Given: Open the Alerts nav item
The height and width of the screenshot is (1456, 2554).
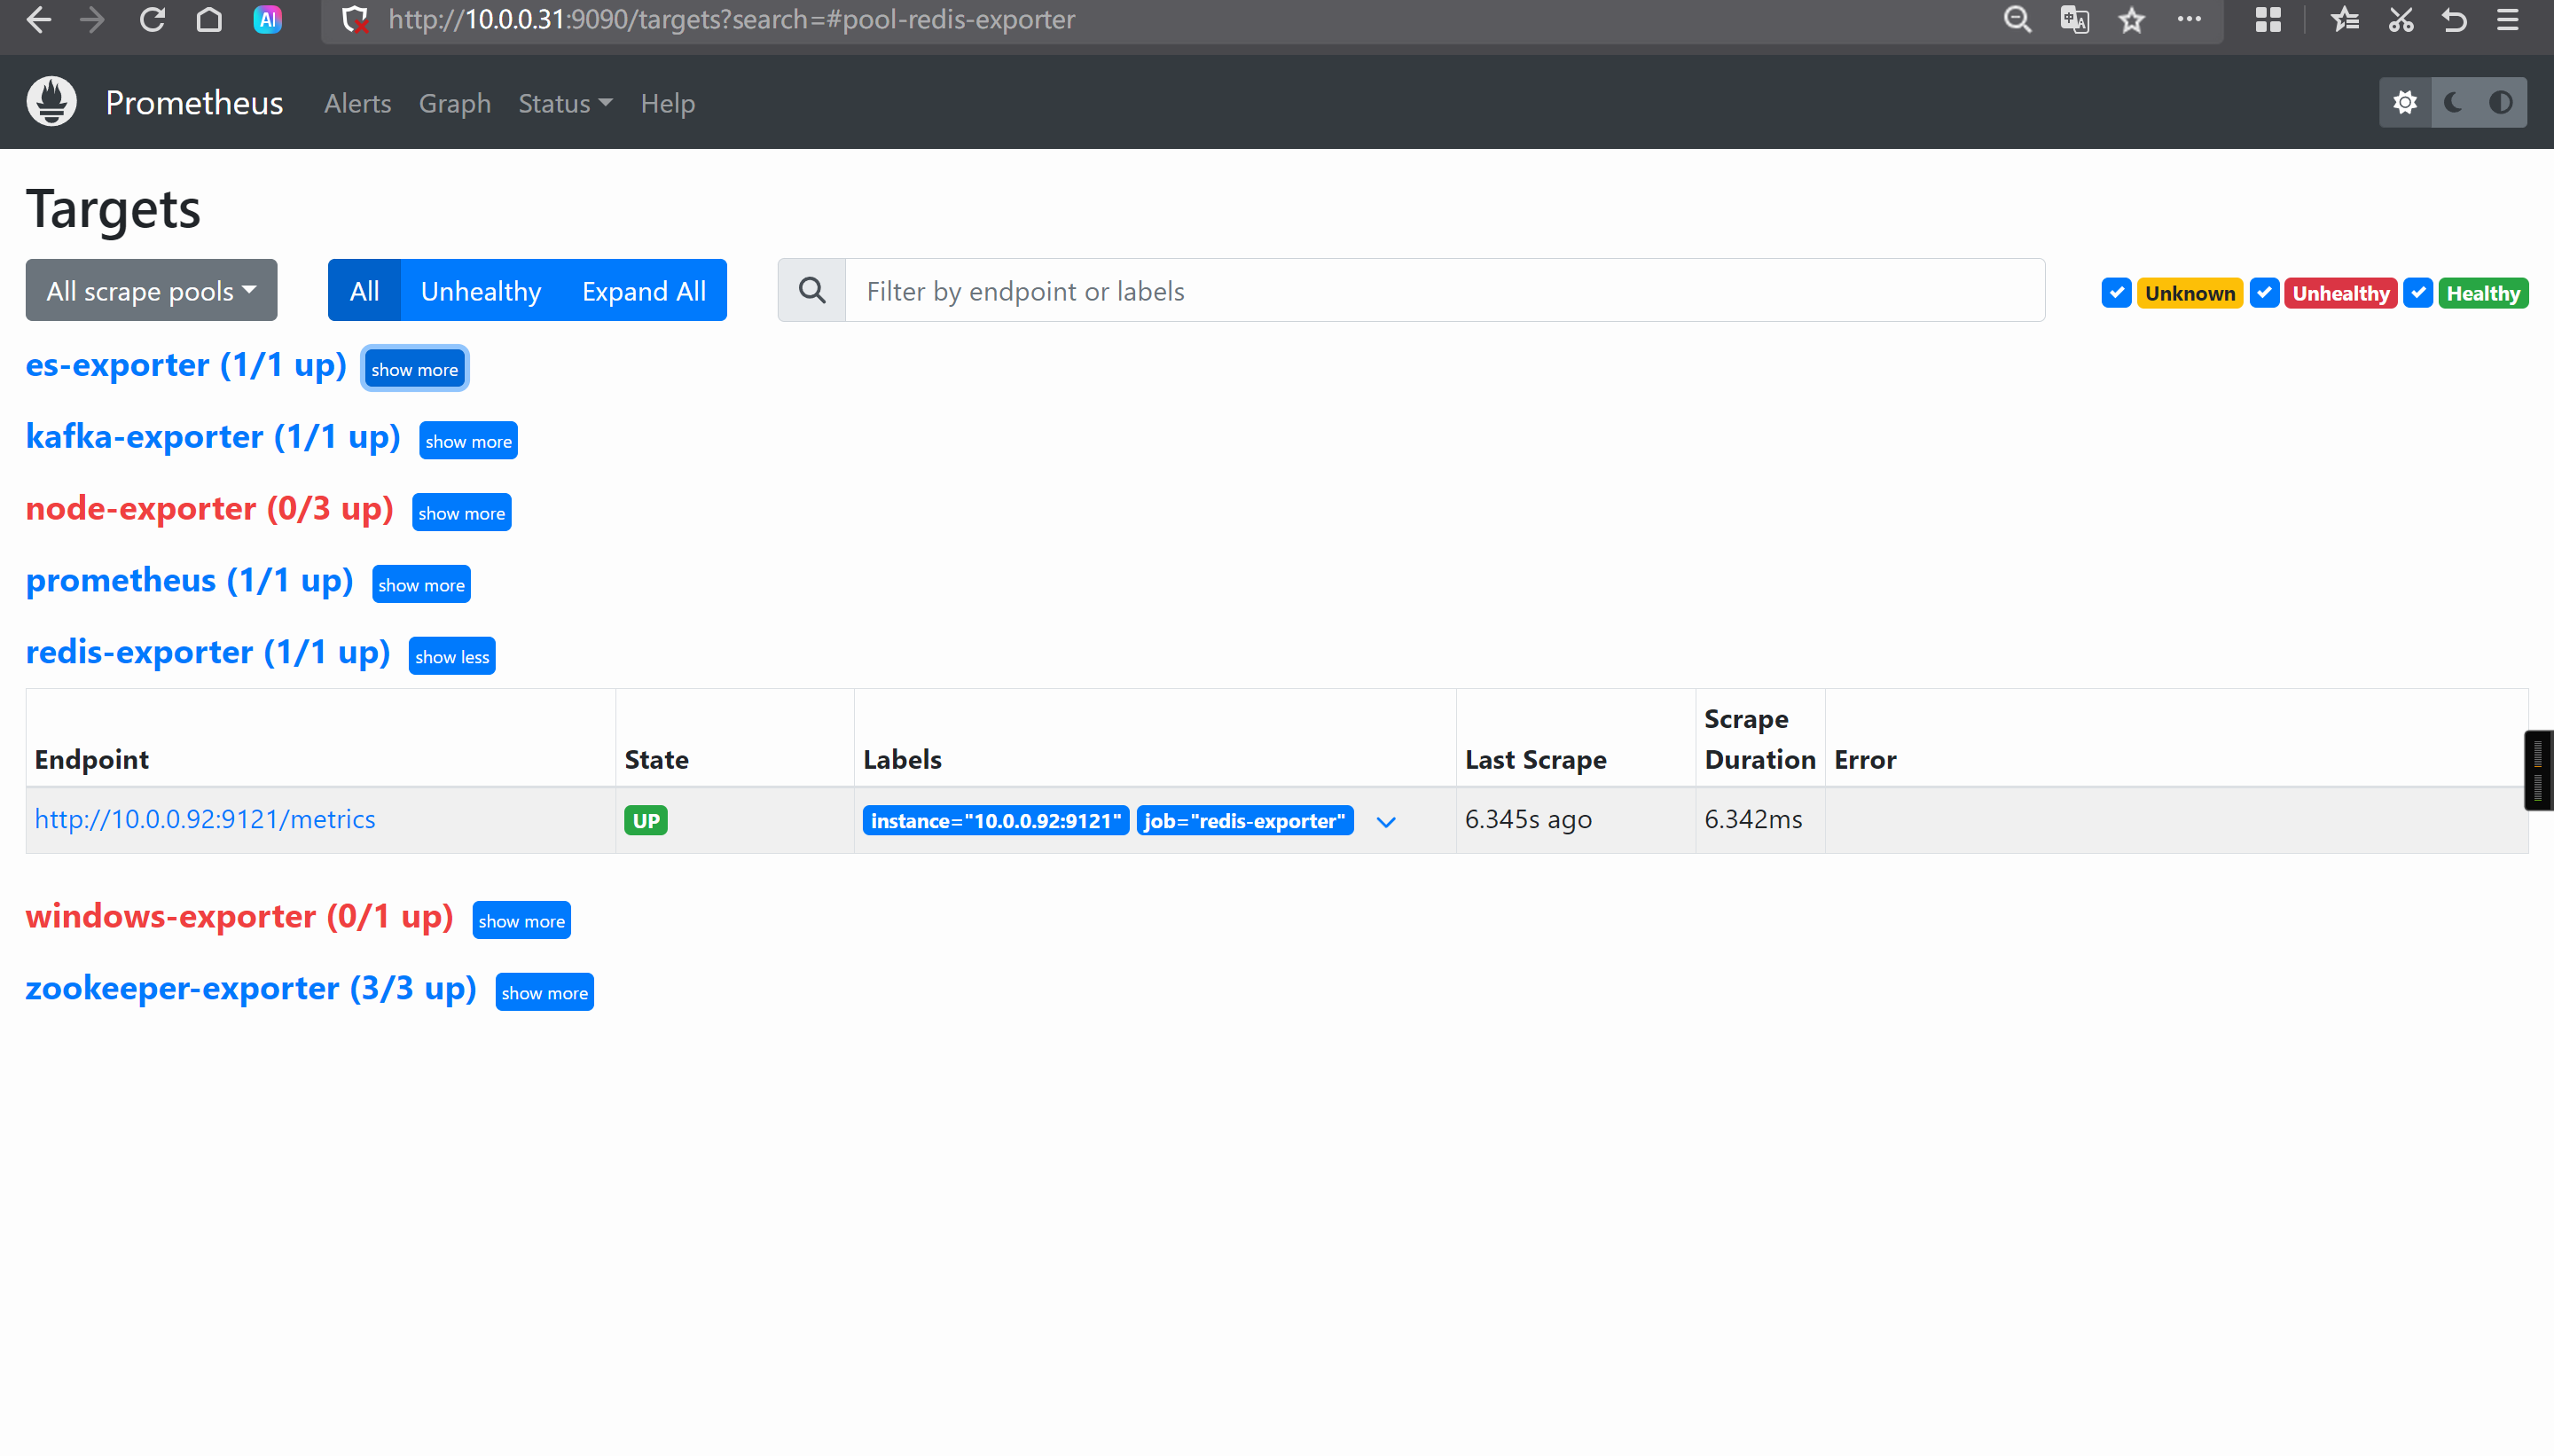Looking at the screenshot, I should (357, 103).
